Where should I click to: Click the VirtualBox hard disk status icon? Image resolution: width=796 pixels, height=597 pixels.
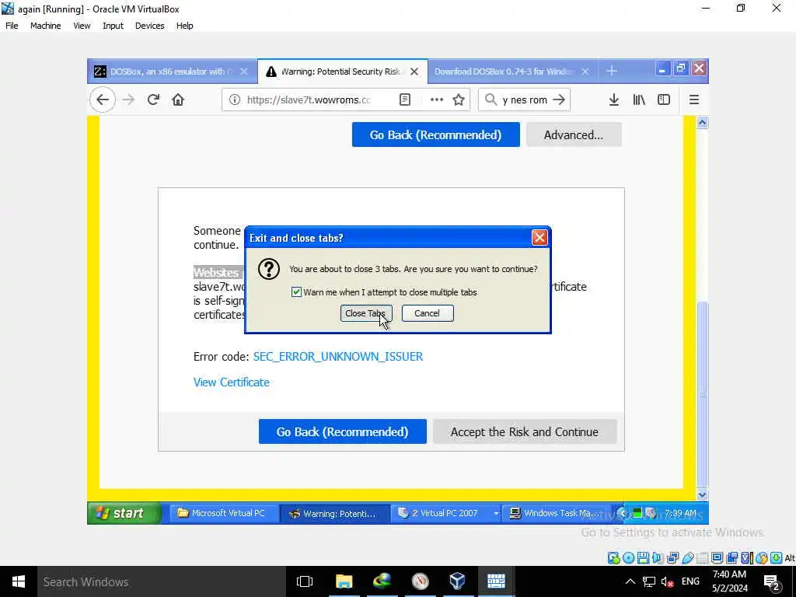pyautogui.click(x=613, y=558)
